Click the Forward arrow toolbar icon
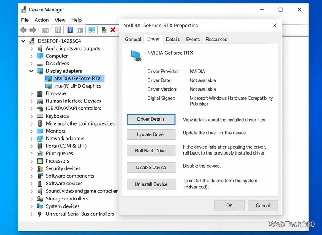322x235 pixels. tap(33, 30)
